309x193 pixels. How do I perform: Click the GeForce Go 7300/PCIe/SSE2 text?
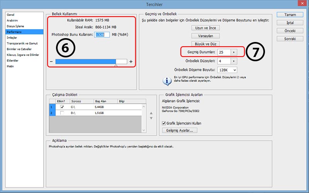pyautogui.click(x=180, y=111)
